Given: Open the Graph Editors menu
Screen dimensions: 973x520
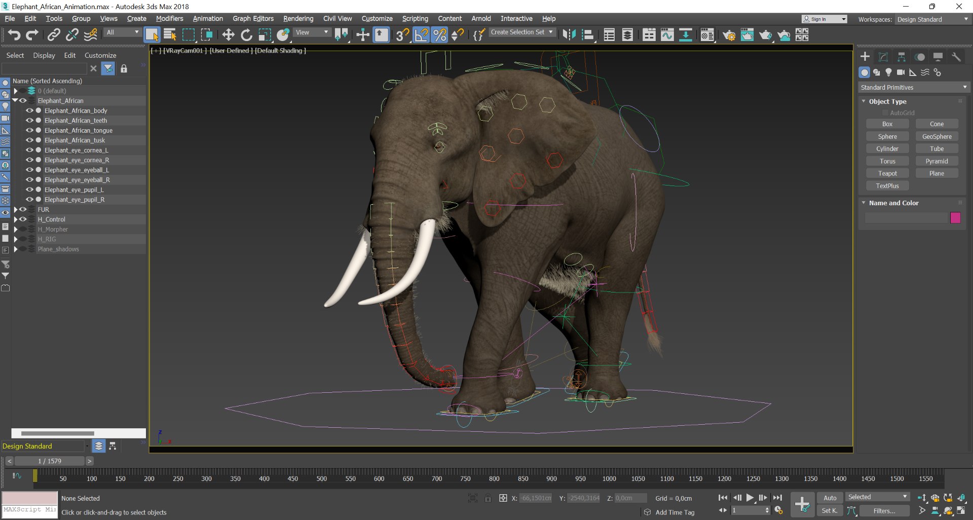Looking at the screenshot, I should 253,19.
